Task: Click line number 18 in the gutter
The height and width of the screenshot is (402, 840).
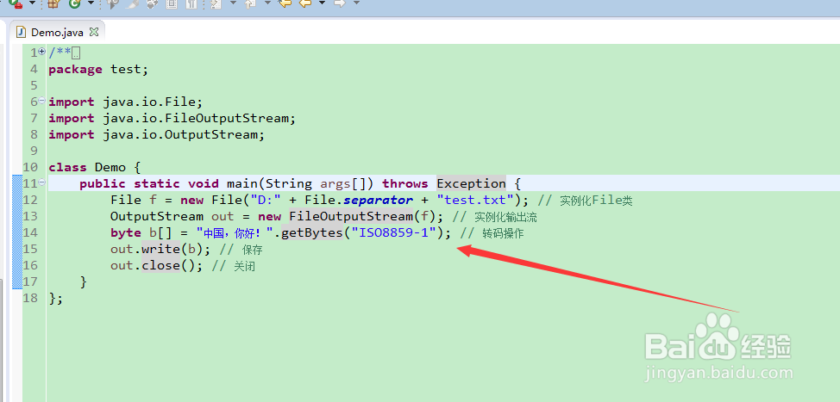Action: tap(30, 298)
